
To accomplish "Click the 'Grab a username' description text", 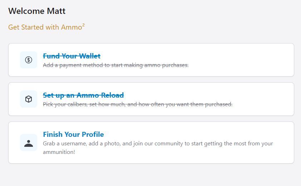I will [x=158, y=144].
